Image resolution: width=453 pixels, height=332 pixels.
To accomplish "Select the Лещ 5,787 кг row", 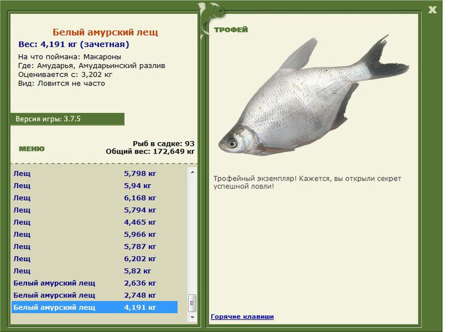I will pyautogui.click(x=95, y=246).
